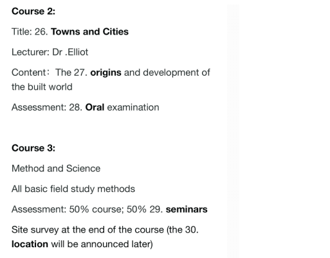
Task: Click the Assessment: 28. label
Action: click(47, 107)
